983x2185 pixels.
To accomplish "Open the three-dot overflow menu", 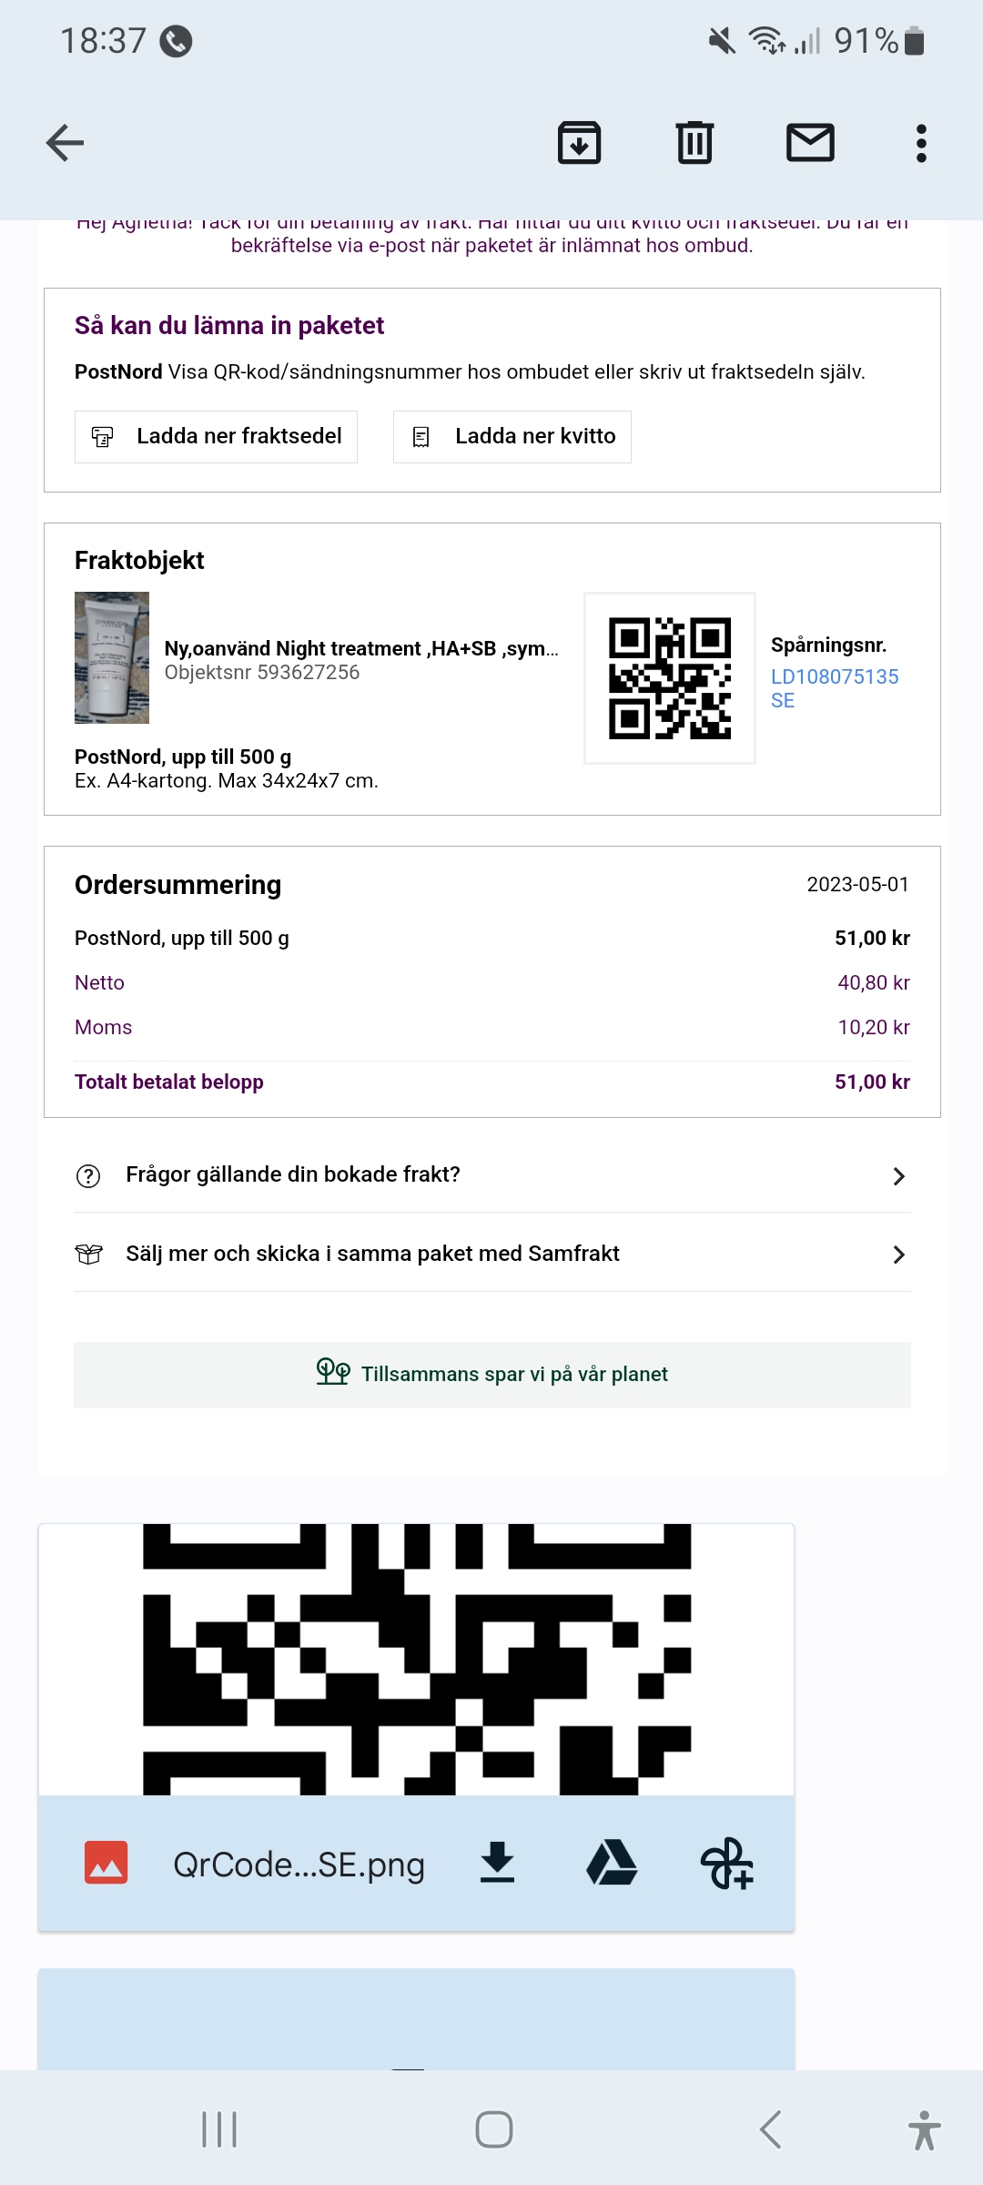I will tap(921, 143).
